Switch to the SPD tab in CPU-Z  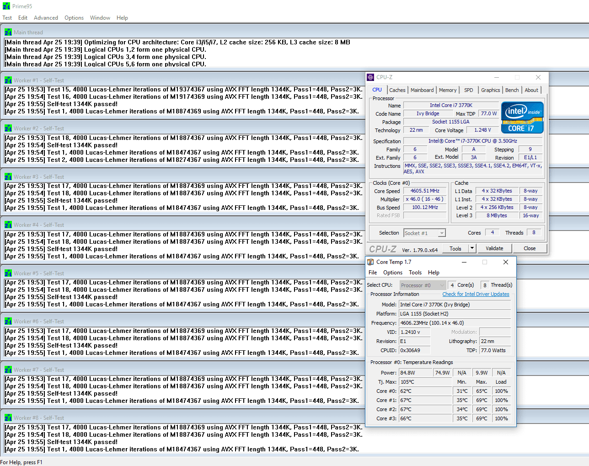click(469, 90)
